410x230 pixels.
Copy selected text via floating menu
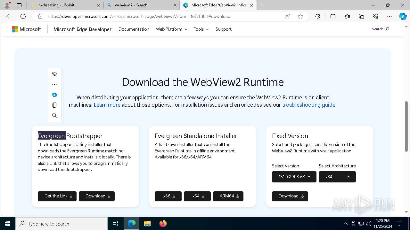pos(54,105)
